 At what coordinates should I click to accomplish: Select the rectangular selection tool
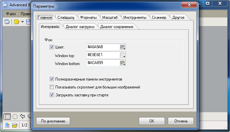(x=7, y=116)
